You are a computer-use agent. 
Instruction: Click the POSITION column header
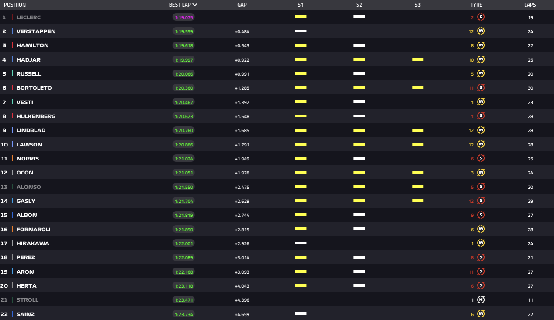point(15,5)
